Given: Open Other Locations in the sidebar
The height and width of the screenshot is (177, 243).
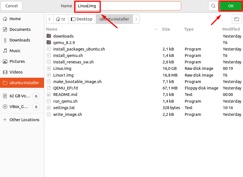Looking at the screenshot, I should coord(24,120).
